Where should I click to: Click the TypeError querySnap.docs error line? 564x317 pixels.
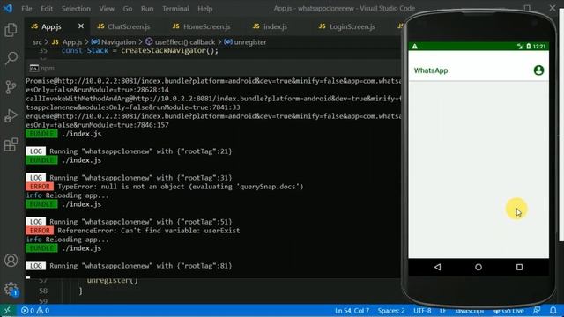[x=165, y=187]
